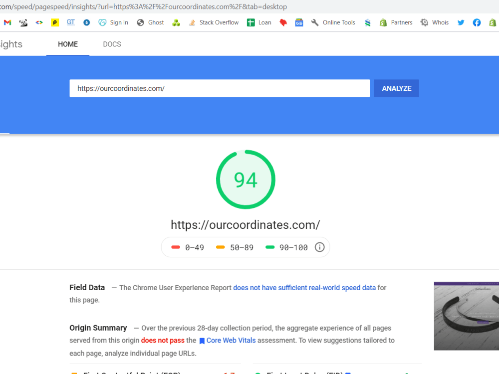This screenshot has height=374, width=499.
Task: Open the ourcoordinates.com page screenshot thumbnail
Action: tap(467, 316)
